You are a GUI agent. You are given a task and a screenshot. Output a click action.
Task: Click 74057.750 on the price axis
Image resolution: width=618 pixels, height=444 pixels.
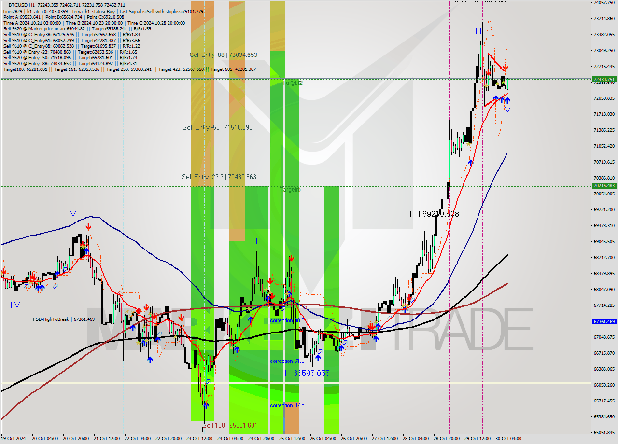click(x=604, y=2)
